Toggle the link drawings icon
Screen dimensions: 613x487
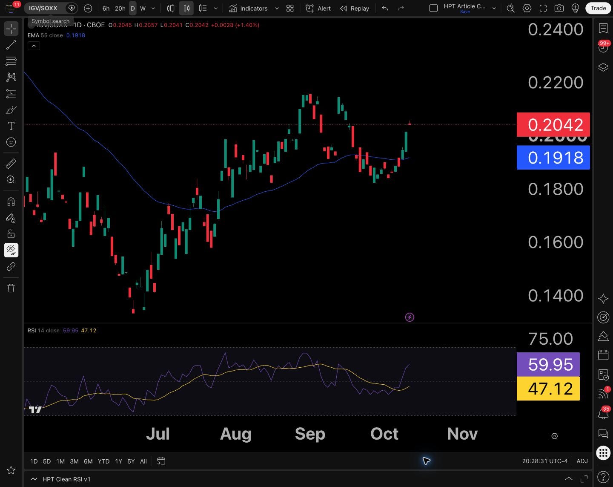tap(11, 267)
